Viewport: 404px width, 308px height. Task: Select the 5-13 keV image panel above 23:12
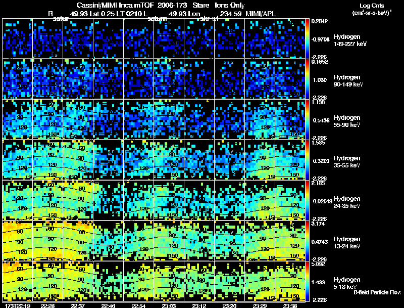(199, 281)
